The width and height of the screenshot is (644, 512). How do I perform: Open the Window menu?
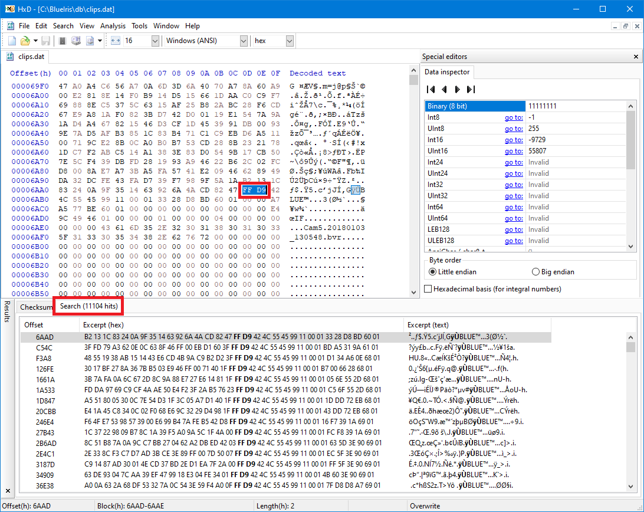pos(166,26)
